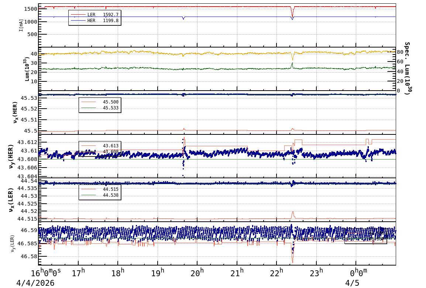Click the 45.500 legend entry
Viewport: 426px width, 288px height.
[x=99, y=102]
